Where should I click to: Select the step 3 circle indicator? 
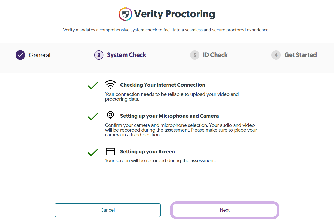coord(195,55)
